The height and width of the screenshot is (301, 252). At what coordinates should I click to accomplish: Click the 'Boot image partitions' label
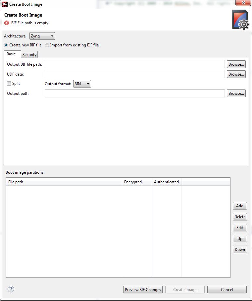pos(25,172)
